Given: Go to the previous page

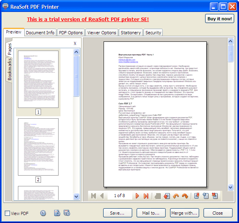Looking at the screenshot, I should [102, 196].
